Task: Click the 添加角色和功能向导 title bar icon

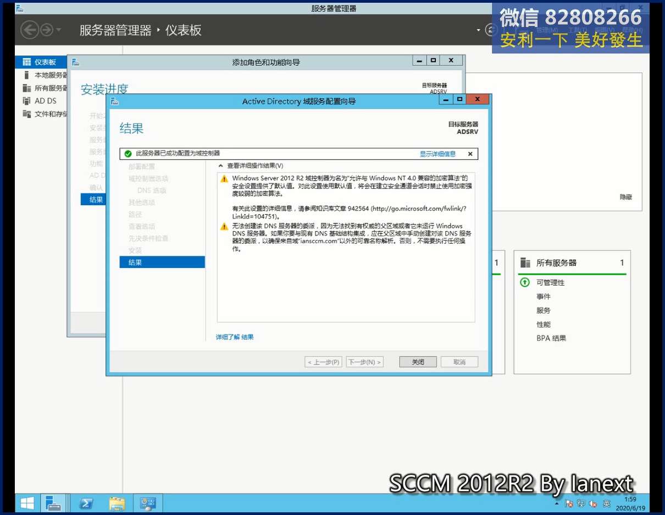Action: click(76, 62)
